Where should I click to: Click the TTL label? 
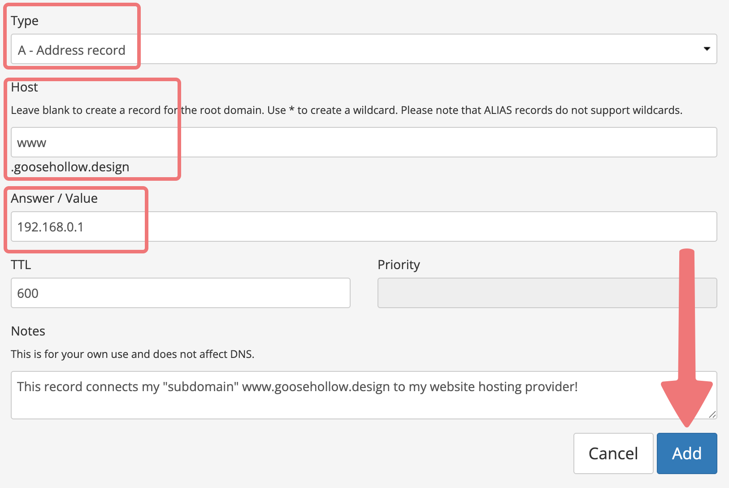[x=21, y=265]
